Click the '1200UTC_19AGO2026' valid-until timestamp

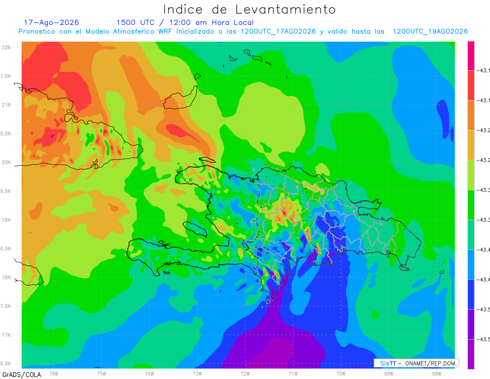[430, 31]
